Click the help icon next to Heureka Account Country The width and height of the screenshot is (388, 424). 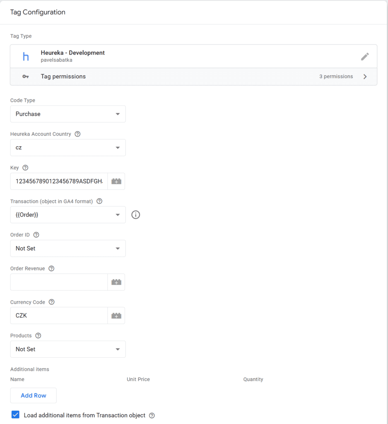pos(77,134)
